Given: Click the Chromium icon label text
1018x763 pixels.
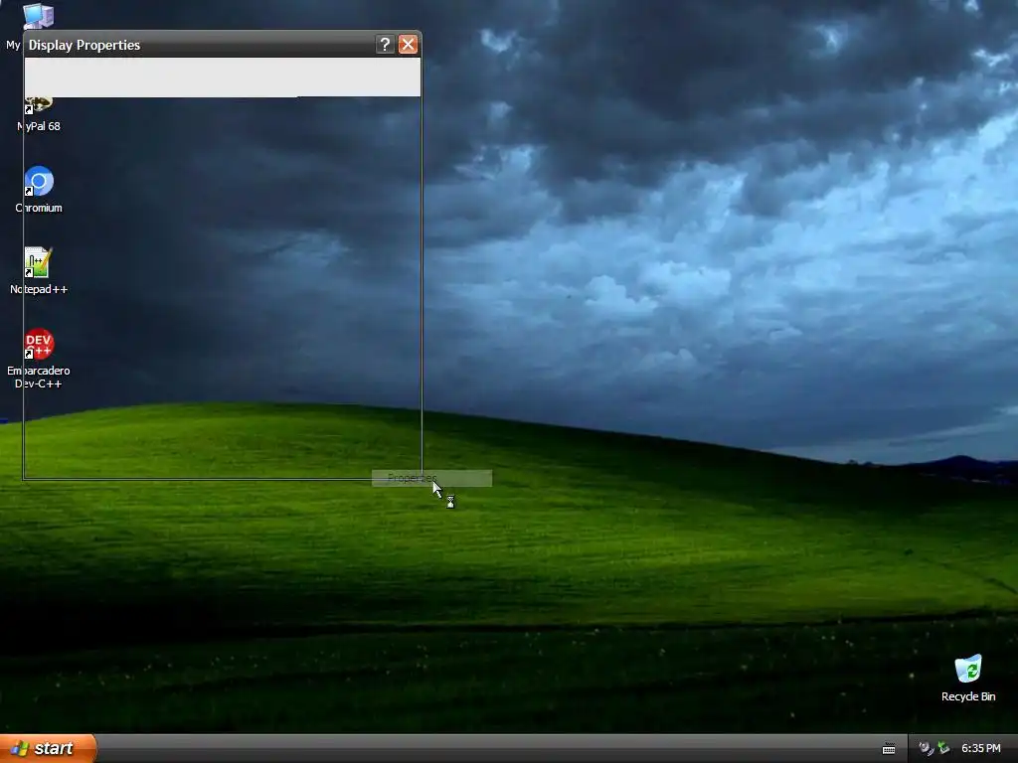Looking at the screenshot, I should [x=39, y=208].
